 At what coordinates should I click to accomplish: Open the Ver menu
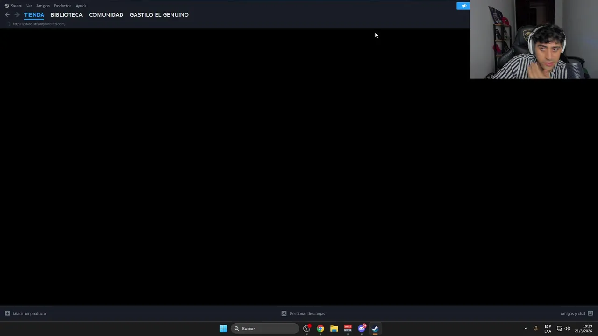point(29,6)
